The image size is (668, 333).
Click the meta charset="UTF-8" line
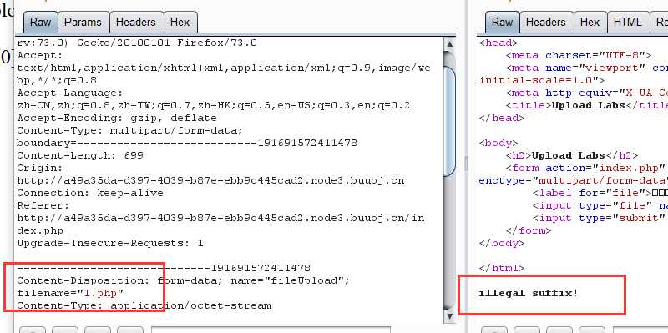579,55
